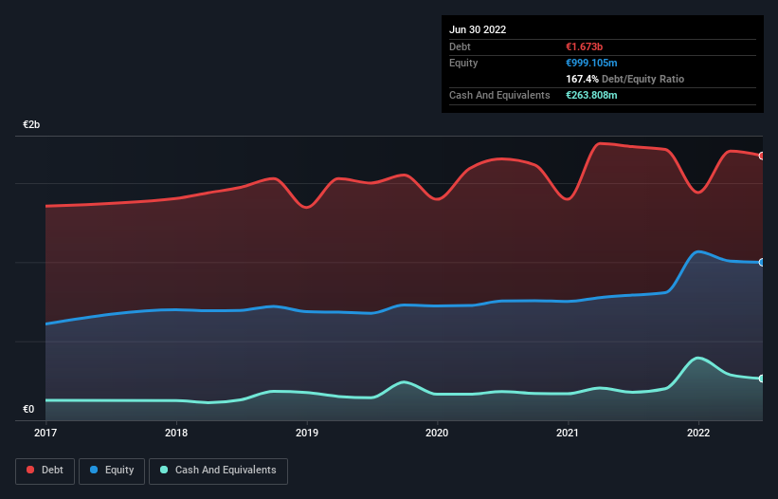The width and height of the screenshot is (778, 499).
Task: Click the €2b y-axis label
Action: pyautogui.click(x=31, y=124)
